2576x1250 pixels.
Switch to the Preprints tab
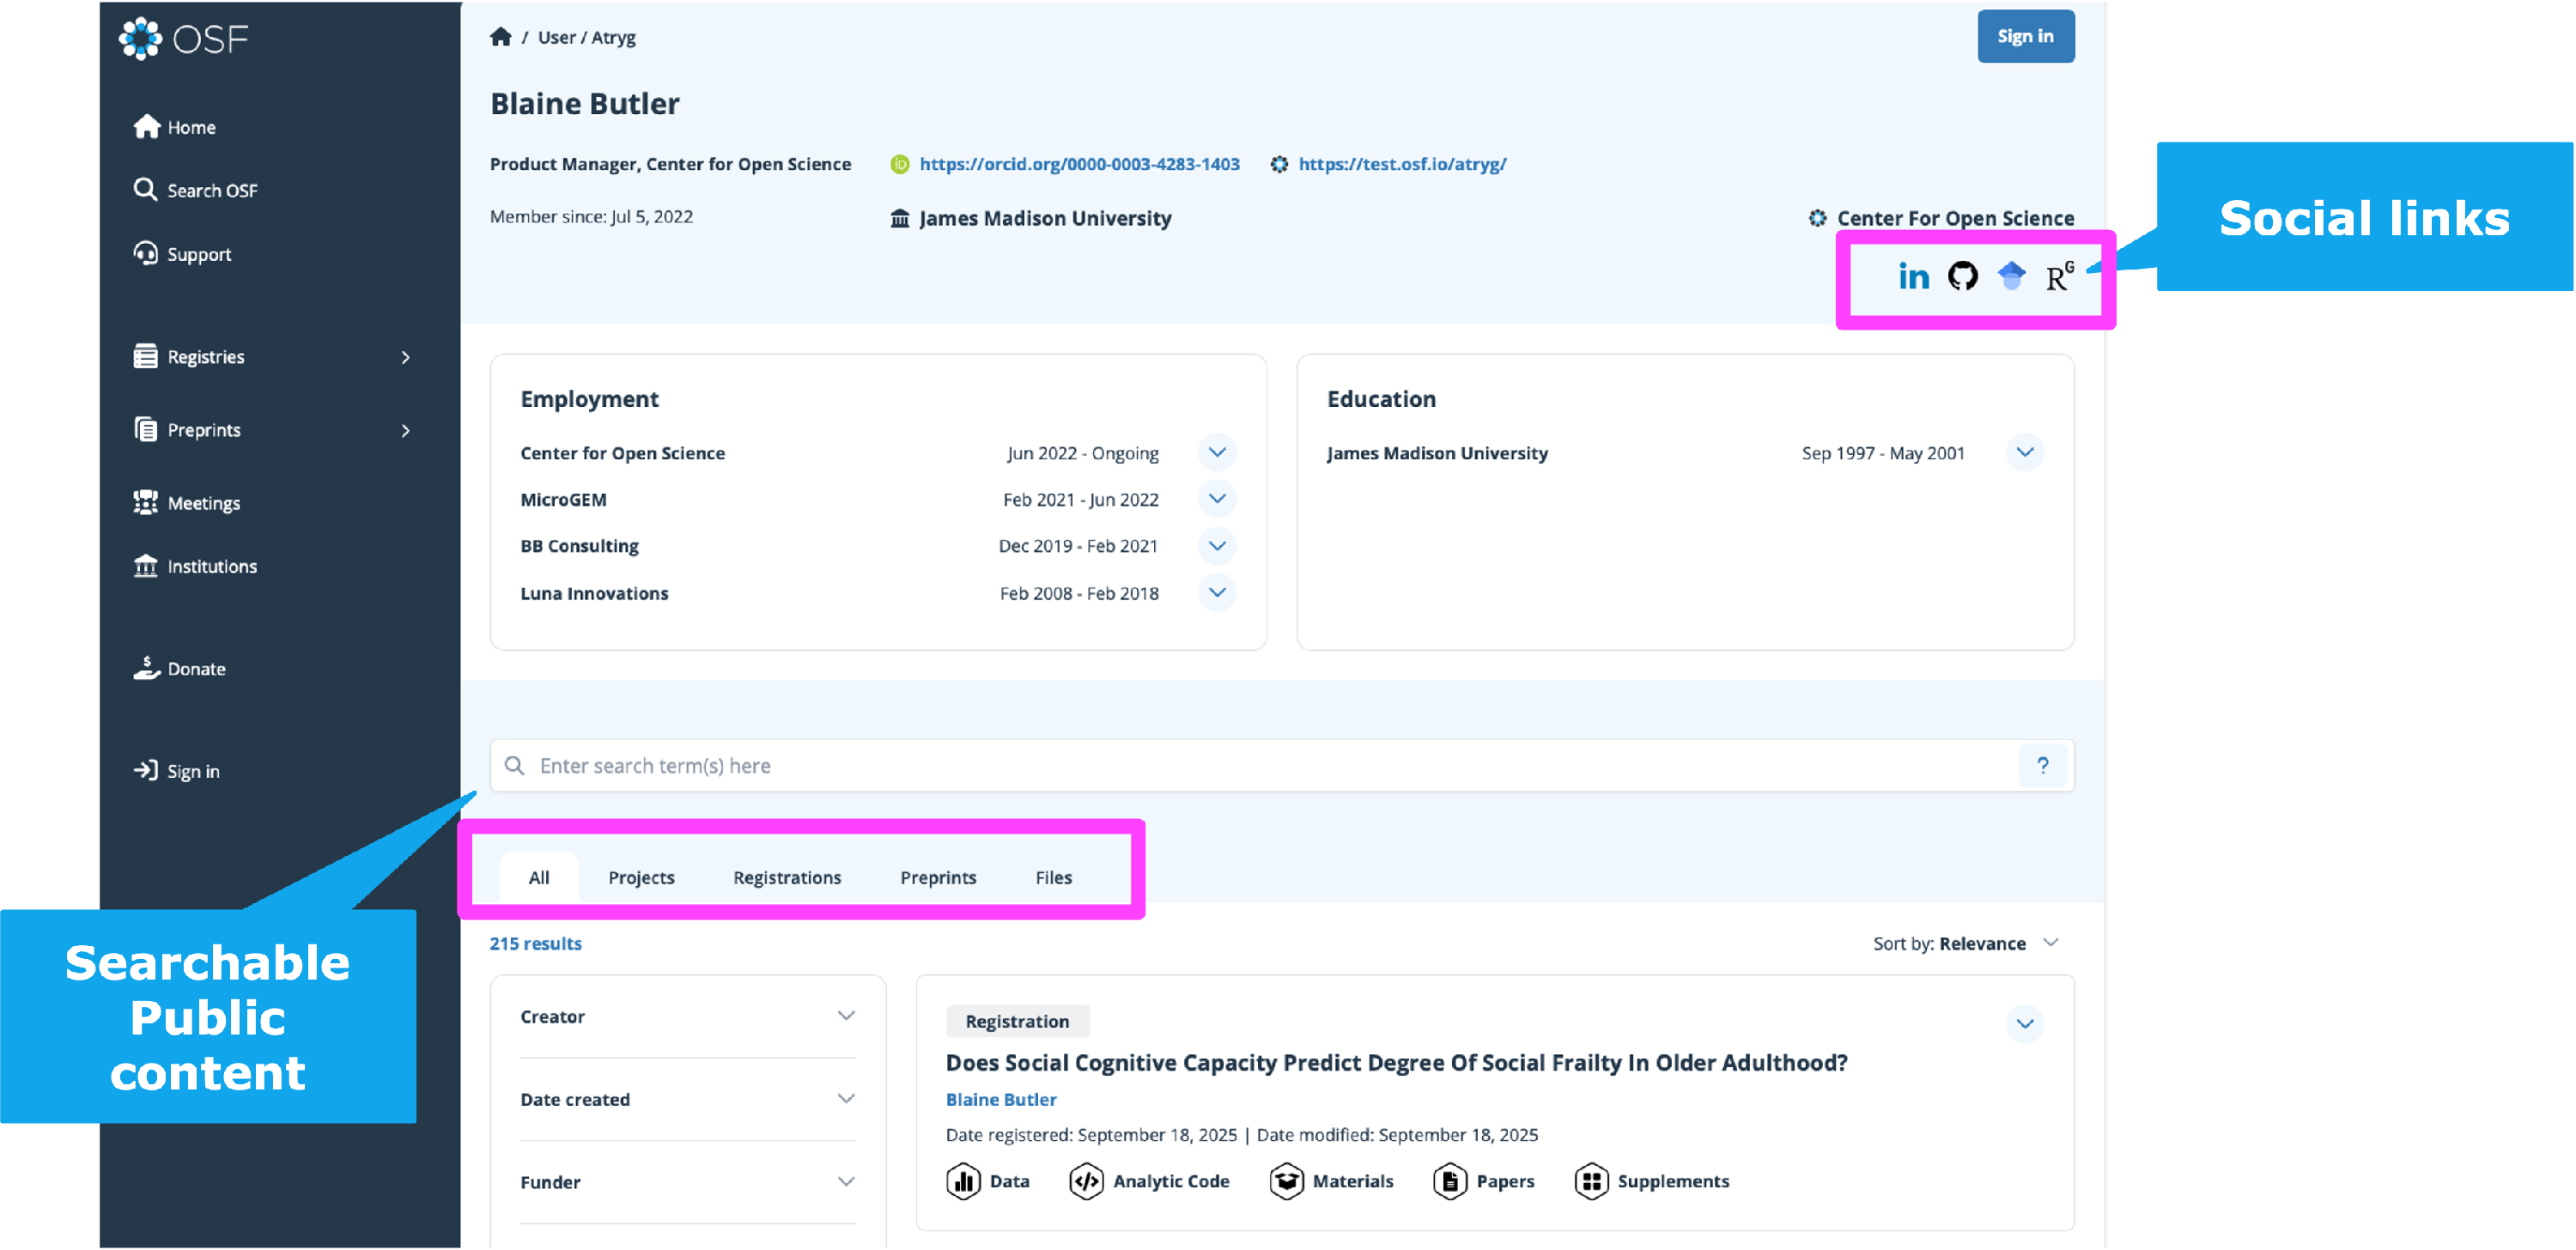tap(937, 877)
